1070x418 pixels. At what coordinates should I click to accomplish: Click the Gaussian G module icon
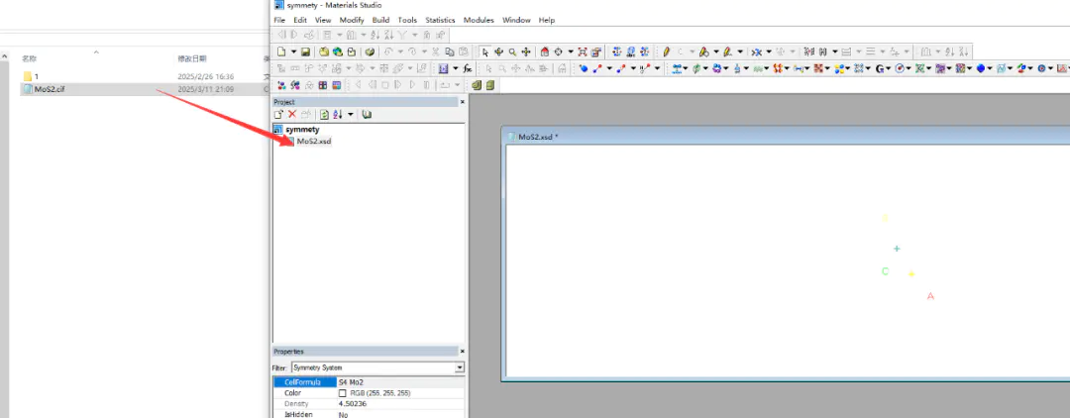point(879,68)
